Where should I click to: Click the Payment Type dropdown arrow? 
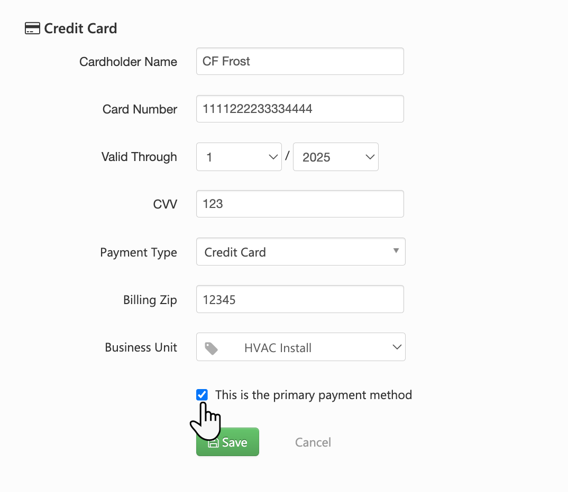click(396, 252)
